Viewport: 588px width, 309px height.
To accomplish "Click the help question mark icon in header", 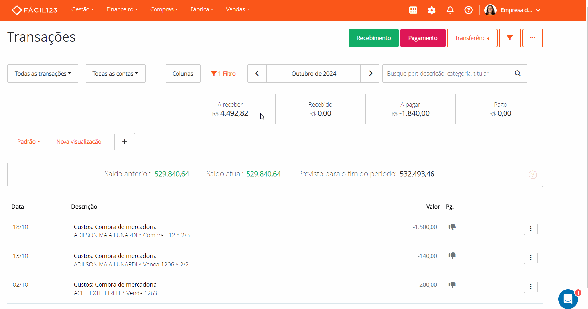I will click(x=469, y=10).
